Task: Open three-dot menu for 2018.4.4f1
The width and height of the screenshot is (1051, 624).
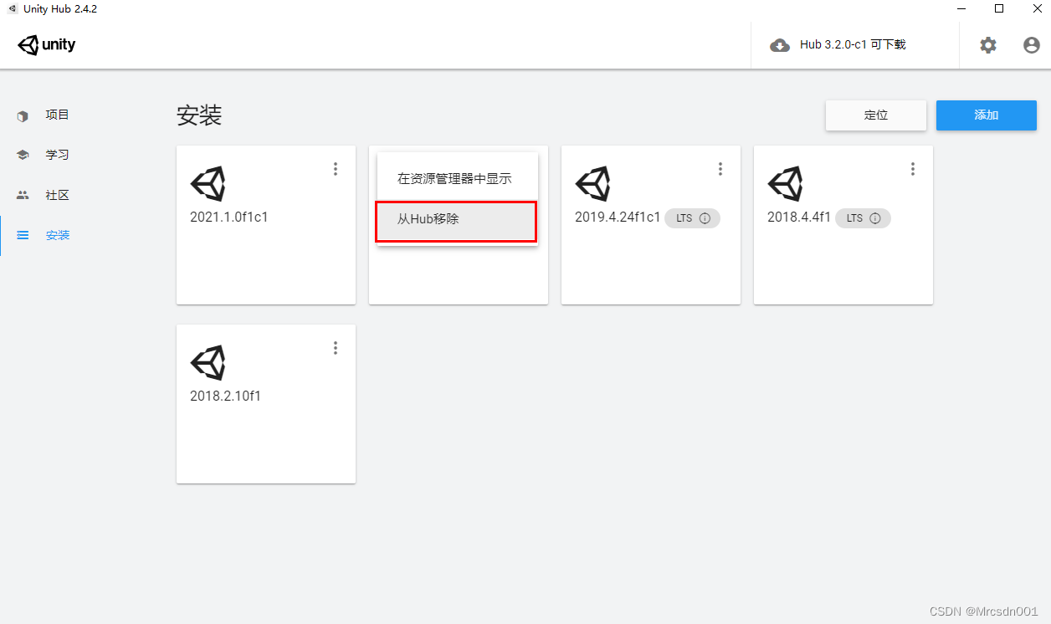Action: [x=913, y=169]
